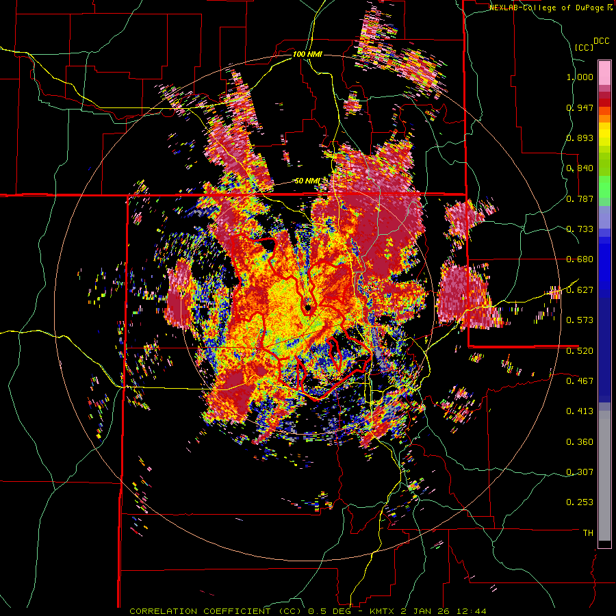Click the 0.893 color scale label

click(x=580, y=138)
